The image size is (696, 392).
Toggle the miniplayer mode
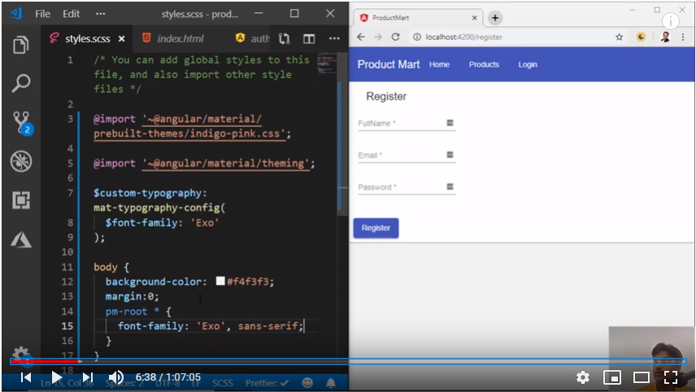coord(612,377)
